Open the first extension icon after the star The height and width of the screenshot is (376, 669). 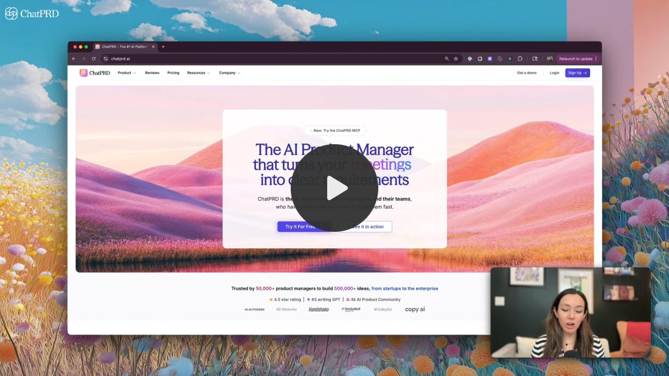[x=470, y=58]
